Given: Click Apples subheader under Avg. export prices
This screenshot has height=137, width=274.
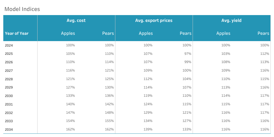Looking at the screenshot, I should click(146, 33).
